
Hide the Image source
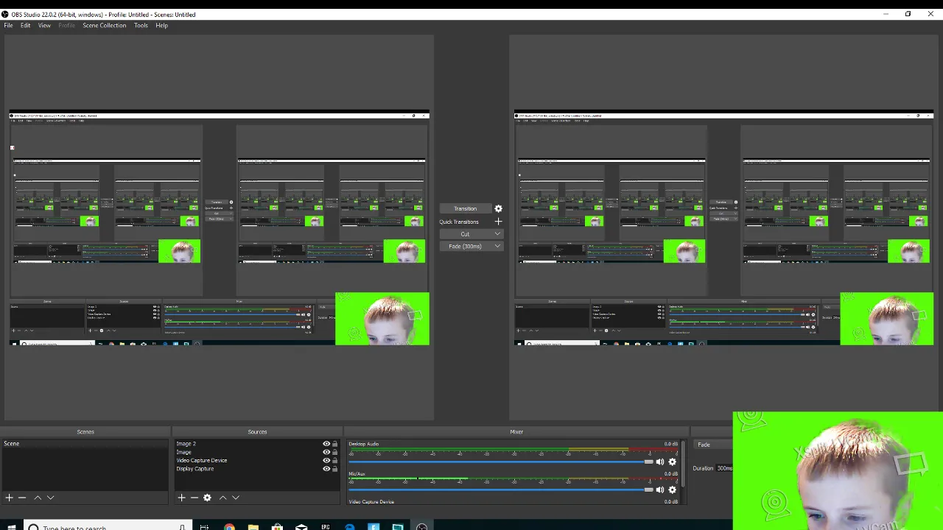[x=326, y=452]
